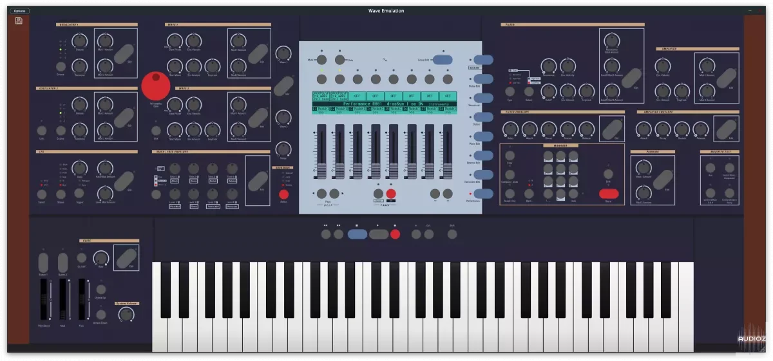
Task: Toggle the Glide On / Off button
Action: tap(82, 258)
